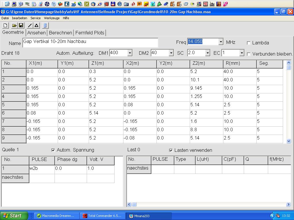
Task: Launch FileZilla from the top launcher bar
Action: click(x=219, y=4)
